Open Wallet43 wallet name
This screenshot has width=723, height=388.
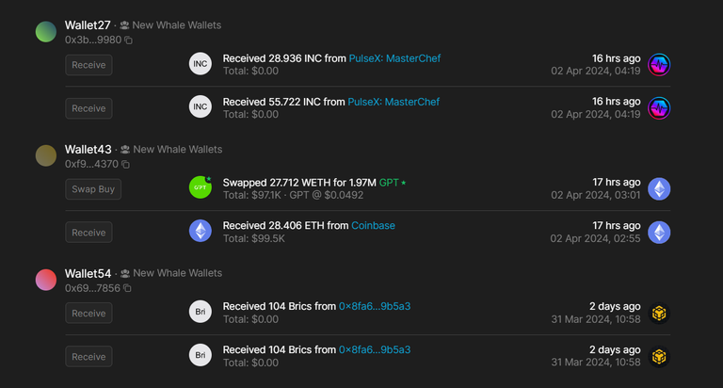coord(88,150)
